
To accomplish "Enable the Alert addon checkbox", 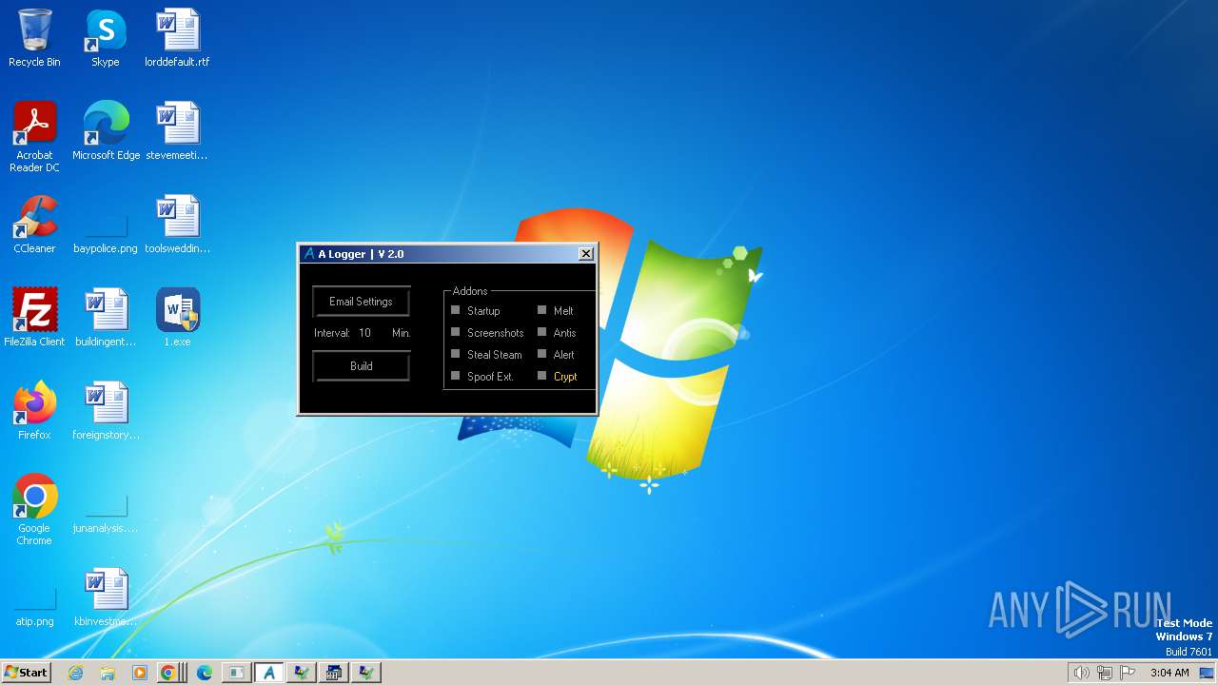I will 542,354.
